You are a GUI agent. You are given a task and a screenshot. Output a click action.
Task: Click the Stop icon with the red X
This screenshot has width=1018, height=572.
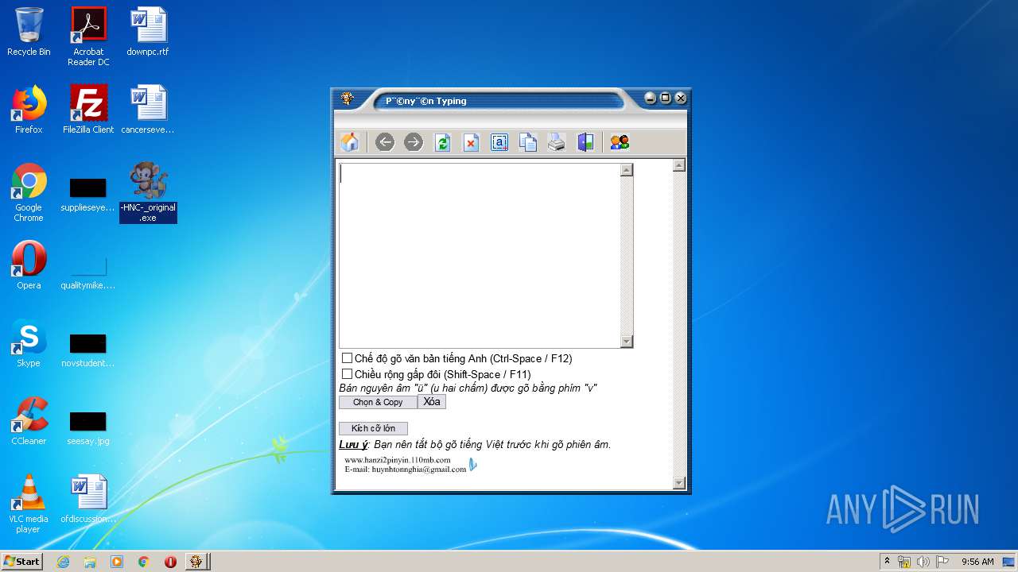point(472,142)
